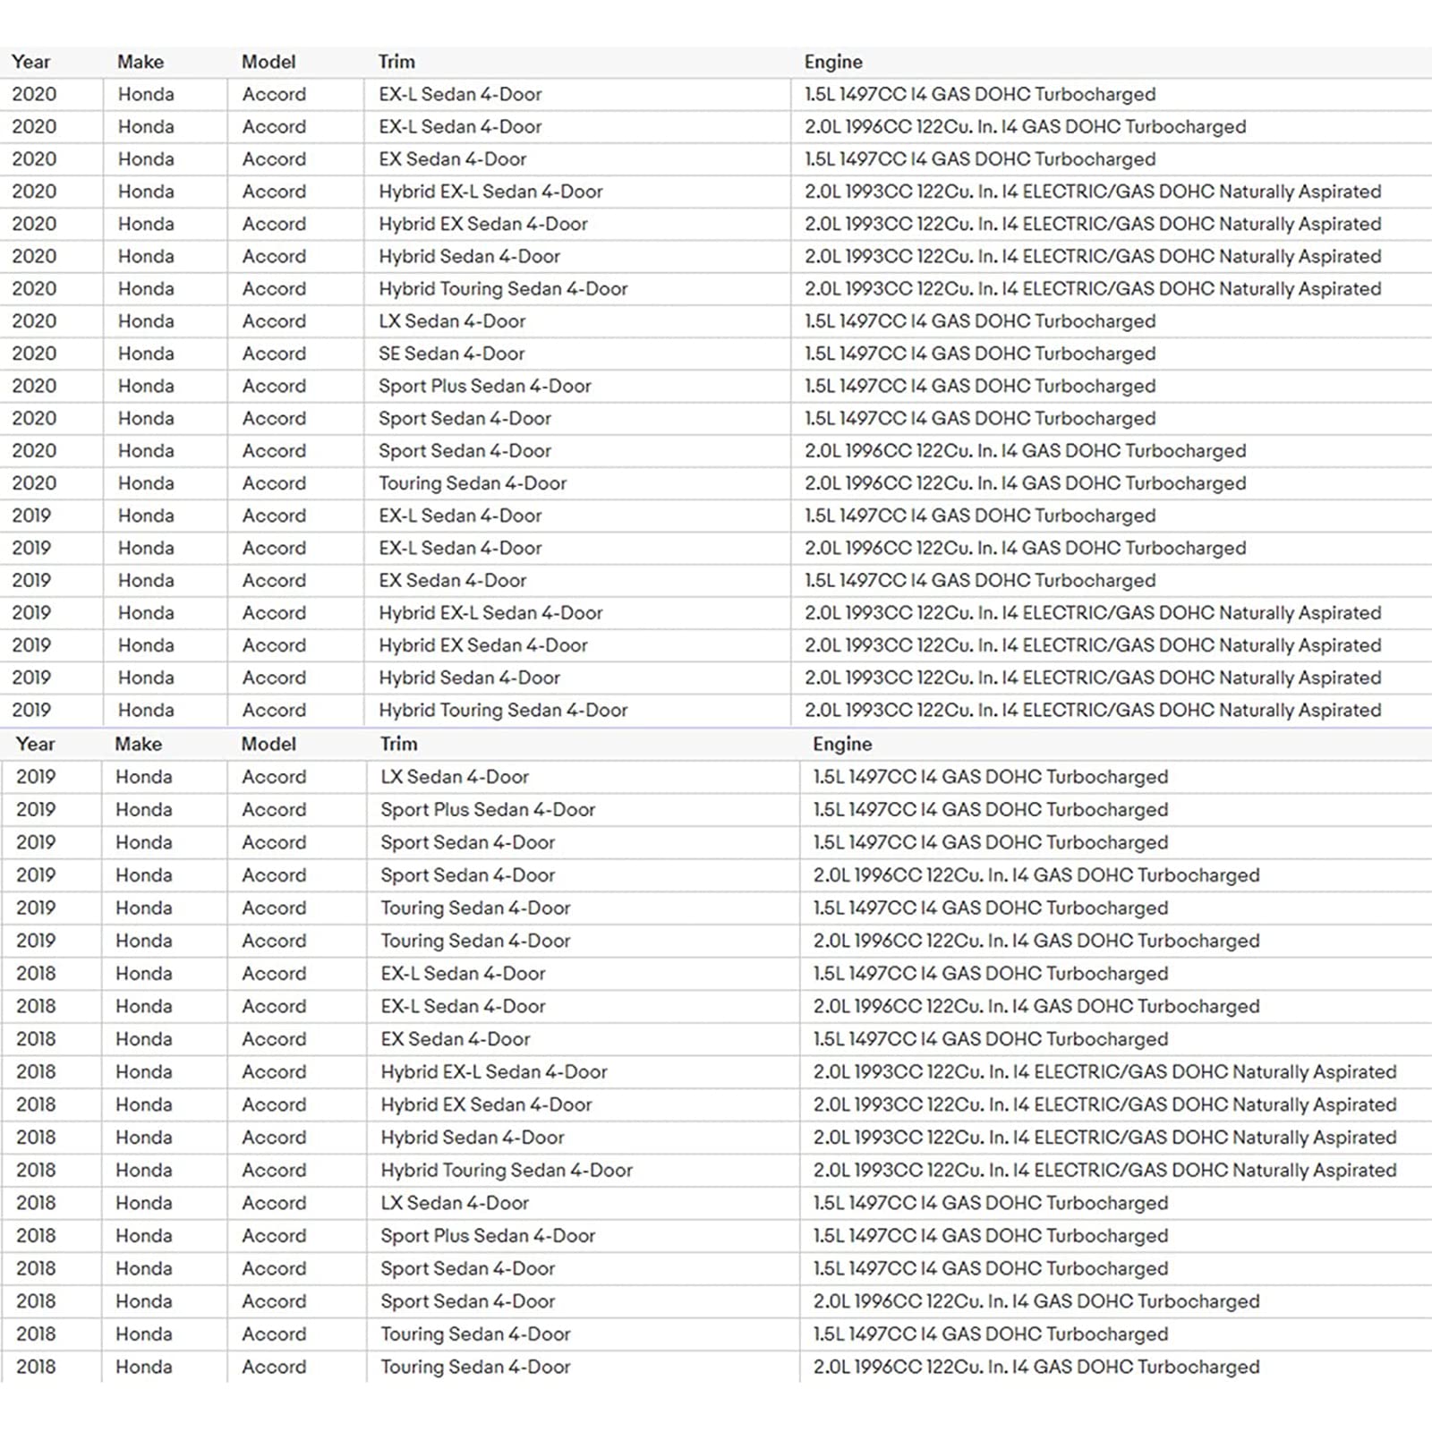The height and width of the screenshot is (1432, 1432).
Task: Click the Accord cell in the 2019 Sport Plus row
Action: (296, 810)
